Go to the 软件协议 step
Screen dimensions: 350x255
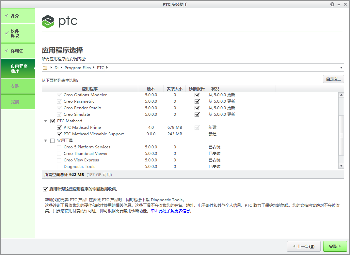tap(18, 33)
